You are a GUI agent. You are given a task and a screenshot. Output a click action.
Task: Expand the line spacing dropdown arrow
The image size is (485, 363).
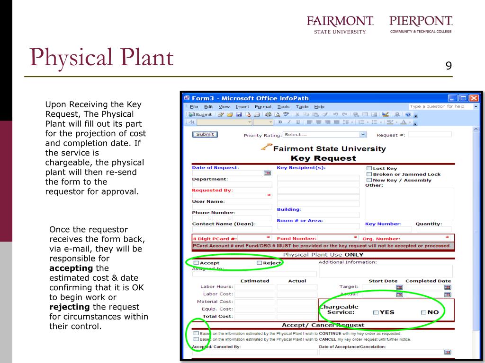(352, 122)
